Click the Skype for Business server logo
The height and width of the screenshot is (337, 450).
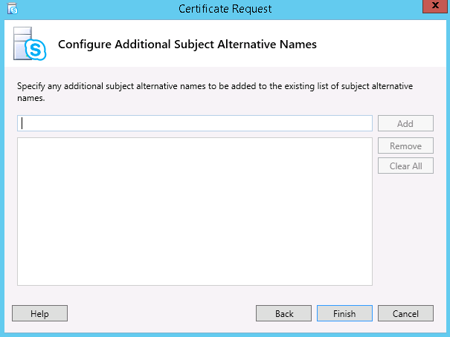point(30,44)
